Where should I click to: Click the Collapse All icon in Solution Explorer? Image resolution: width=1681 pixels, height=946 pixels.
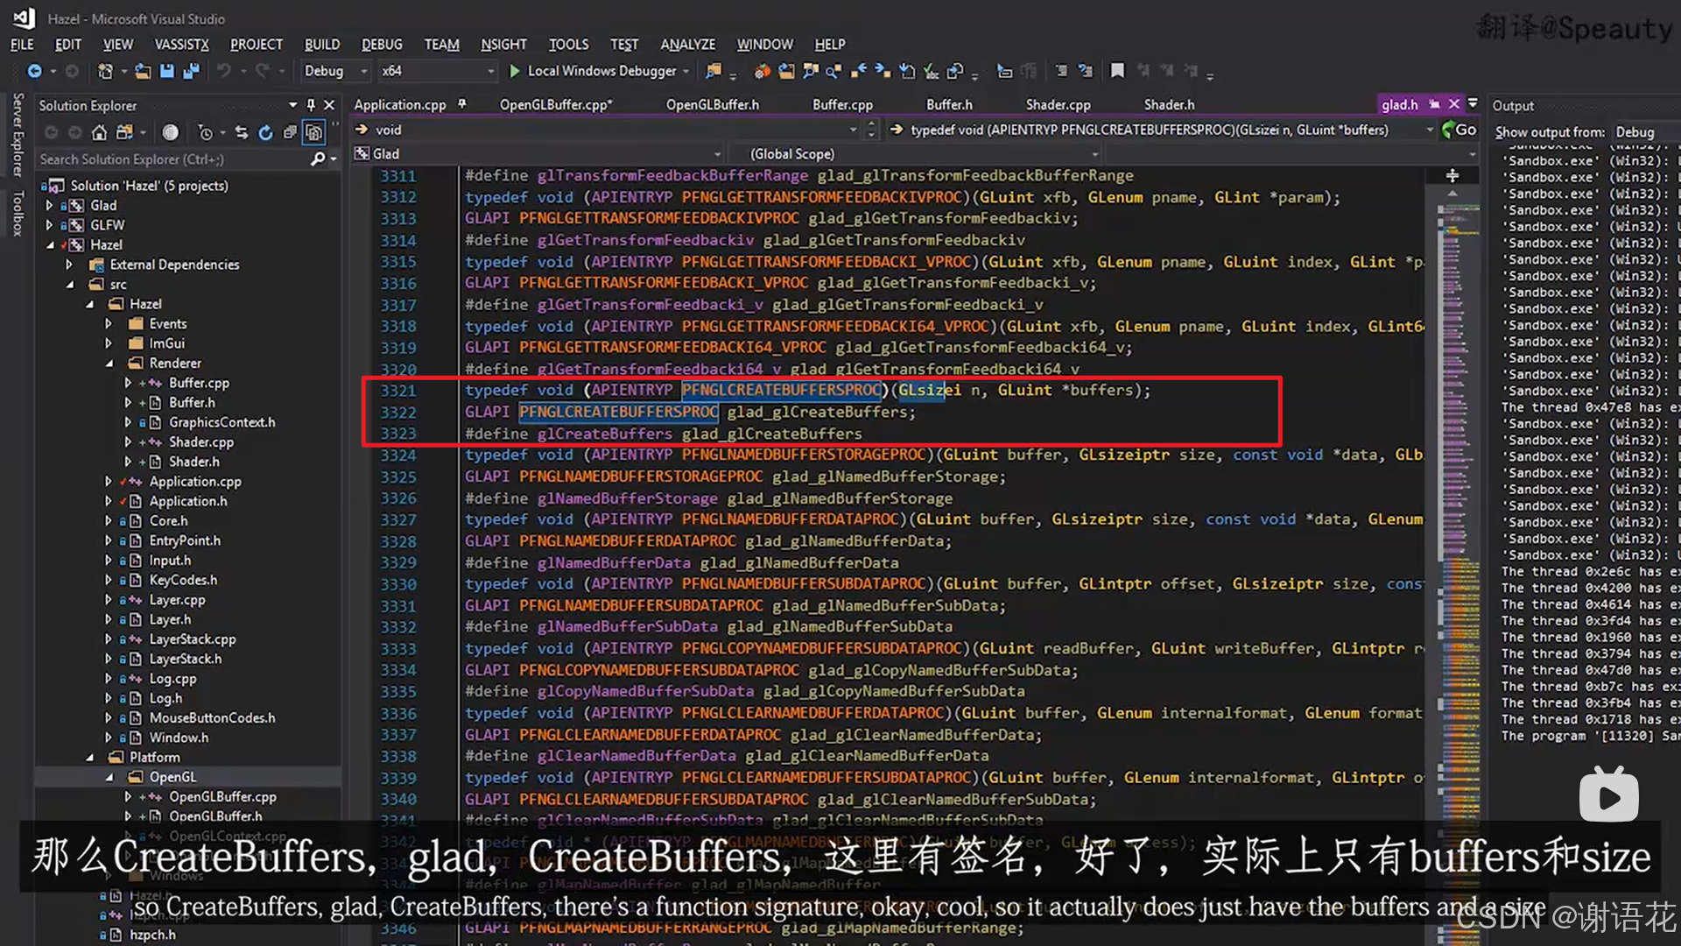pyautogui.click(x=290, y=132)
